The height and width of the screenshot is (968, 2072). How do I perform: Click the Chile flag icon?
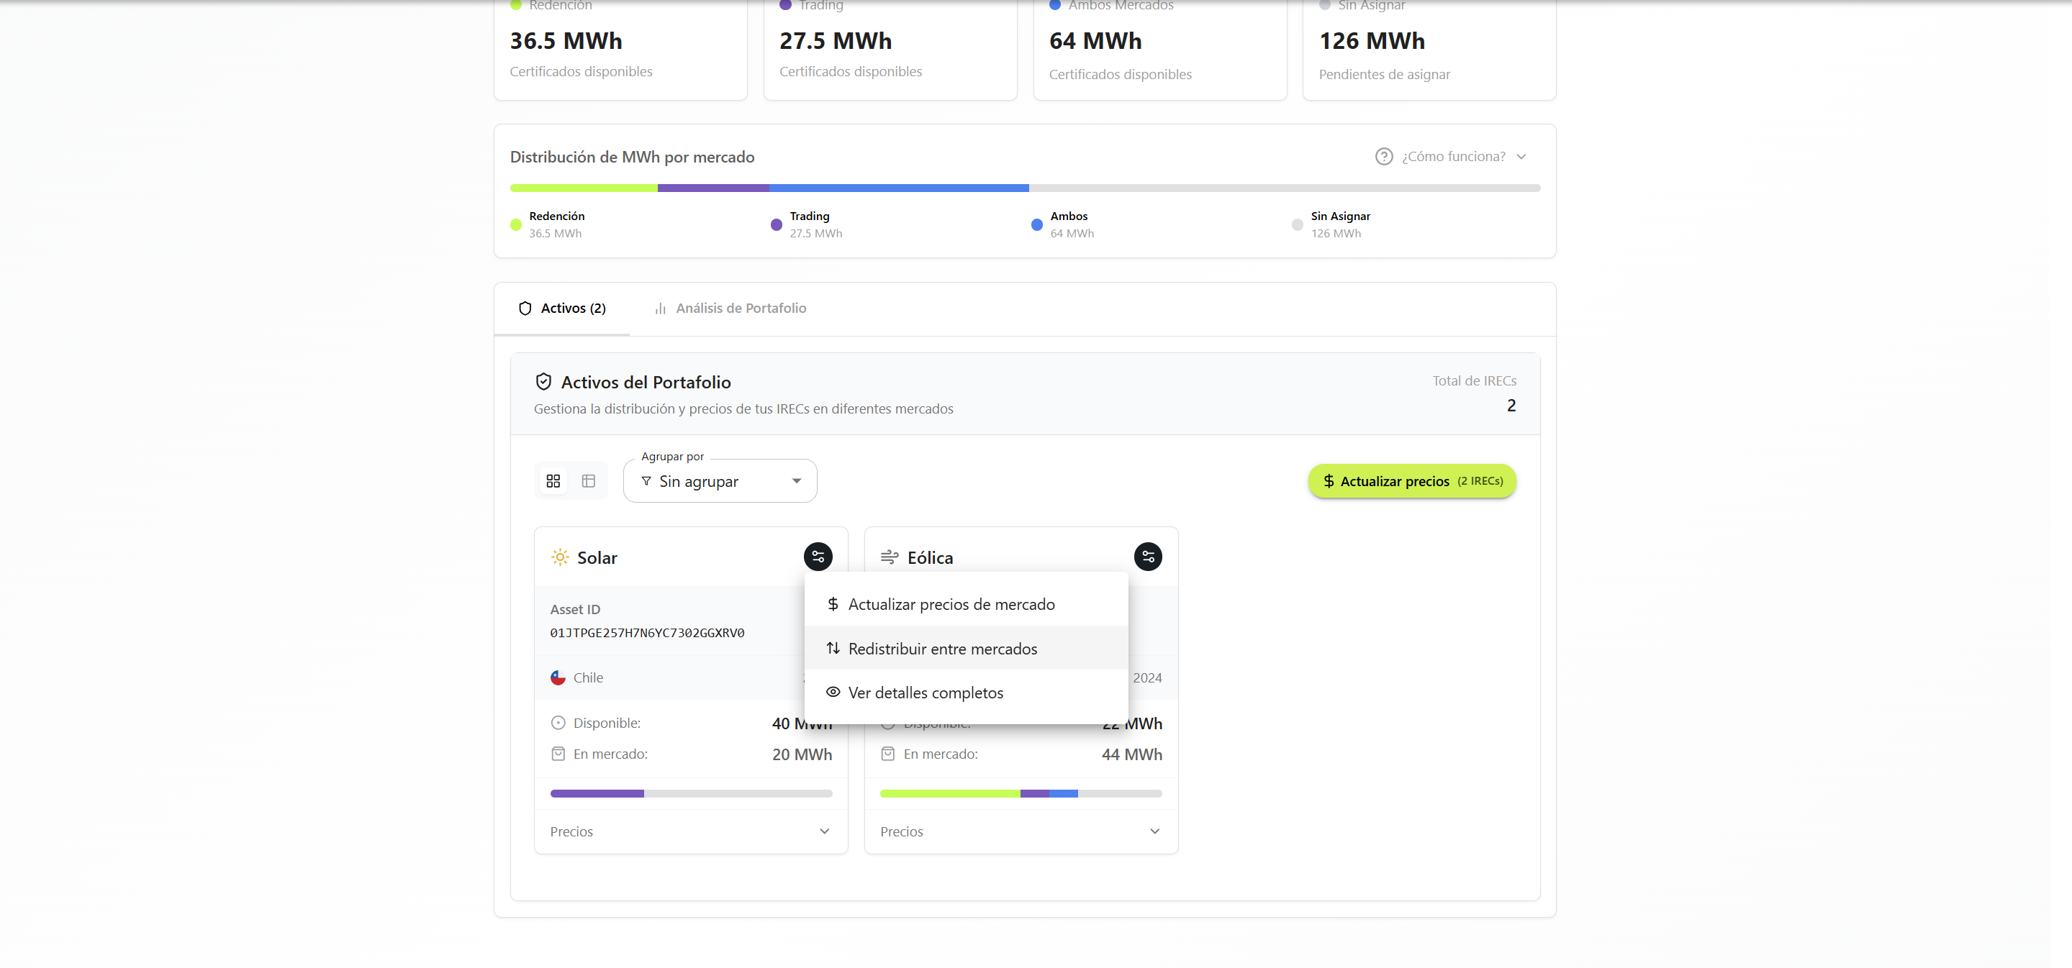558,677
